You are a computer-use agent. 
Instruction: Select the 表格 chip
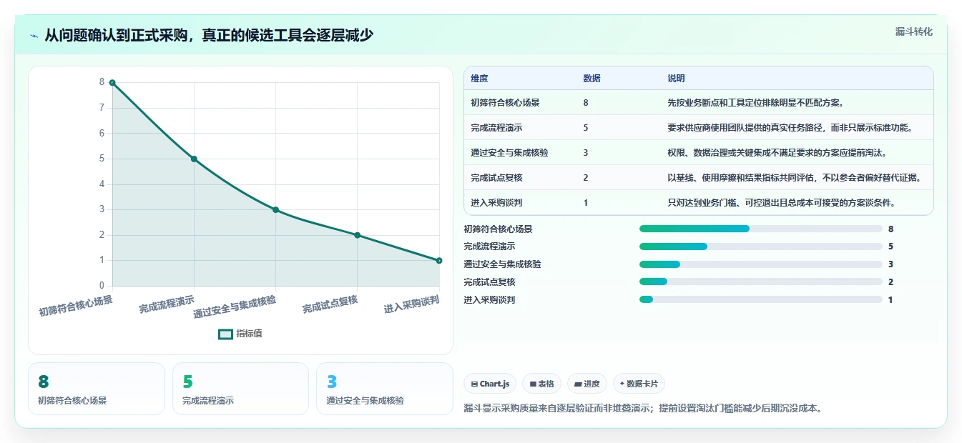(542, 384)
